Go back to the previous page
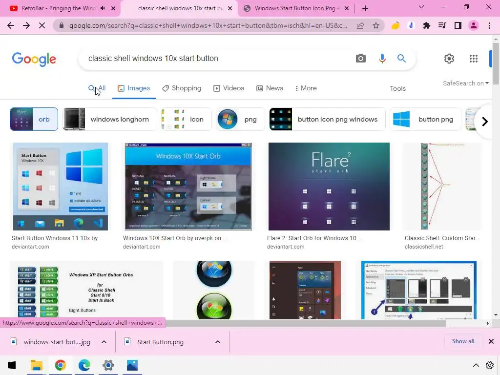The width and height of the screenshot is (500, 375). tap(11, 25)
